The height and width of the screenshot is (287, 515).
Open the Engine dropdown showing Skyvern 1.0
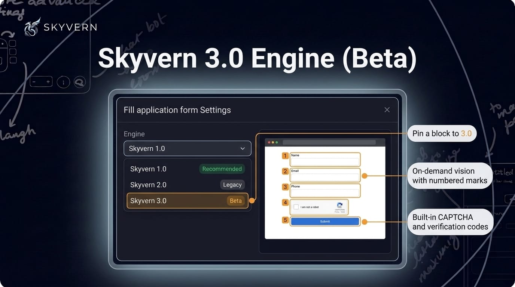point(188,148)
